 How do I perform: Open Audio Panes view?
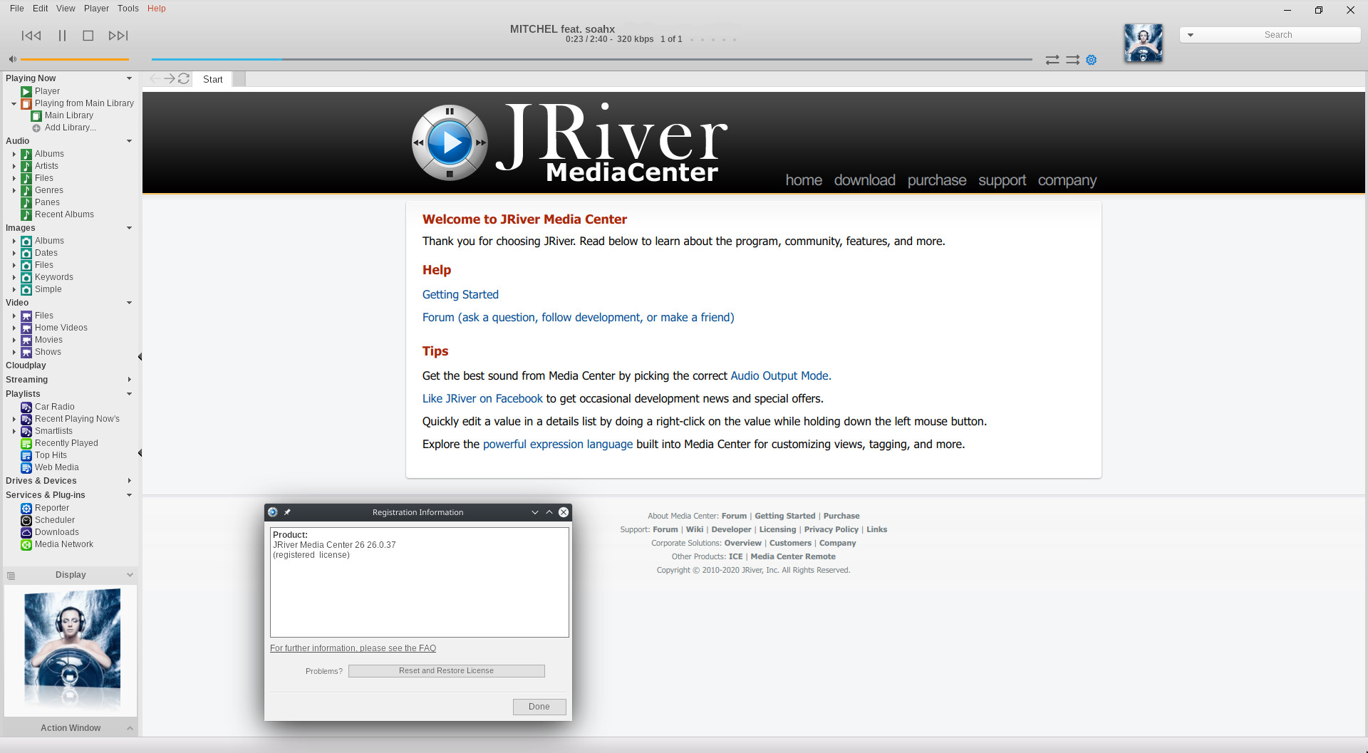tap(47, 202)
